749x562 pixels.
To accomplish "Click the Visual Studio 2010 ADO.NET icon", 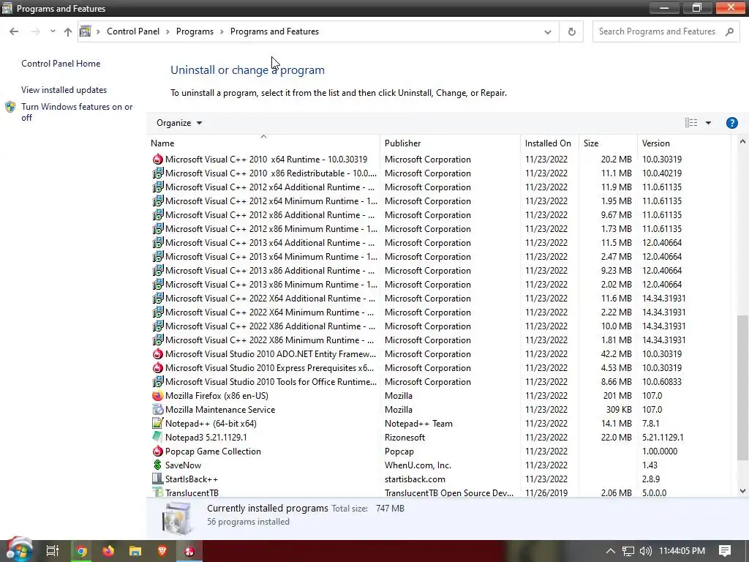I will (157, 354).
